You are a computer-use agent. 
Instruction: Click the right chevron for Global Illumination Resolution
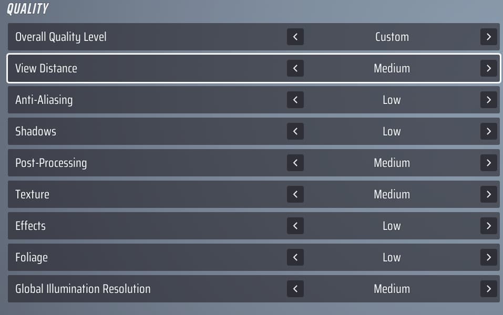[488, 289]
